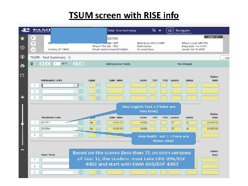This screenshot has width=248, height=186.
Task: Open Equiv detail icon in RISEM1 row
Action: coord(99,129)
